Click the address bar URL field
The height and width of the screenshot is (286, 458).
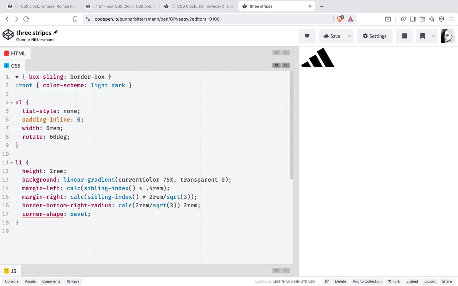[x=212, y=19]
